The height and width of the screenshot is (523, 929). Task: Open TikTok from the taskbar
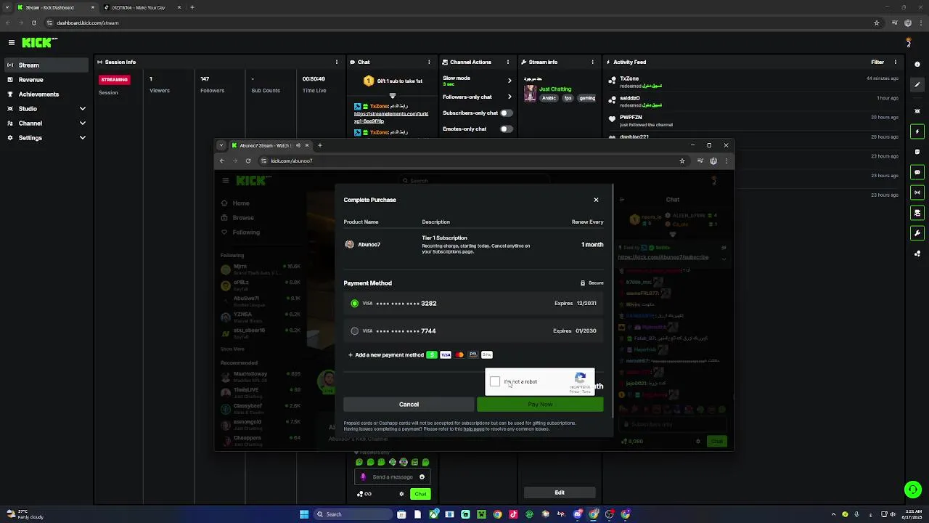coord(513,514)
